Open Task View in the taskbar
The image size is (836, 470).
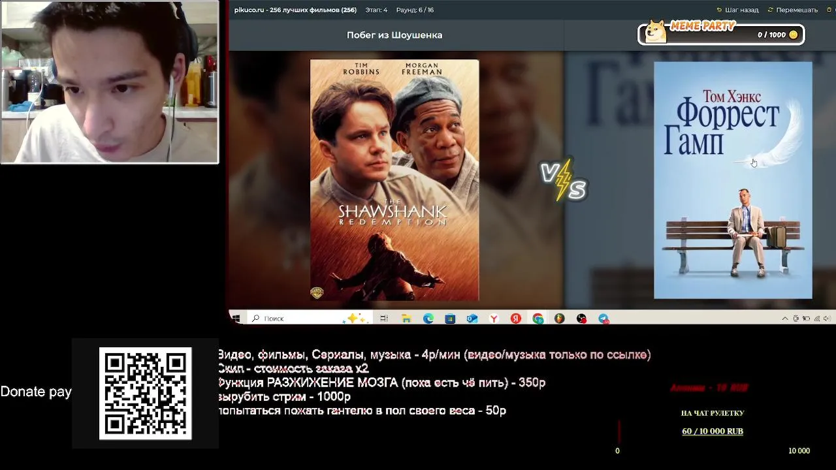pos(384,319)
